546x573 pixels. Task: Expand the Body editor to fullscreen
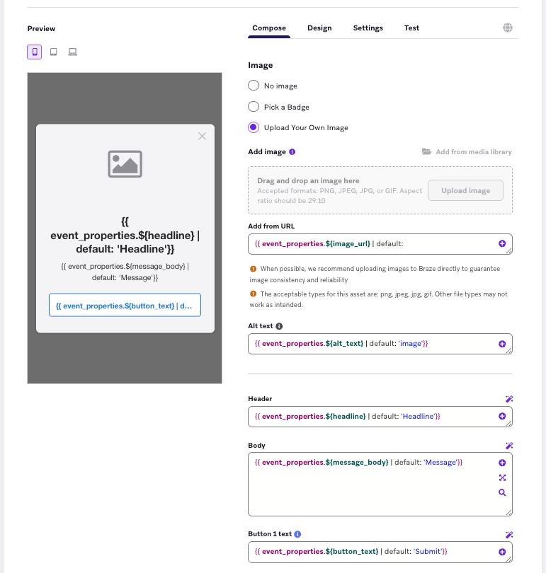coord(502,477)
